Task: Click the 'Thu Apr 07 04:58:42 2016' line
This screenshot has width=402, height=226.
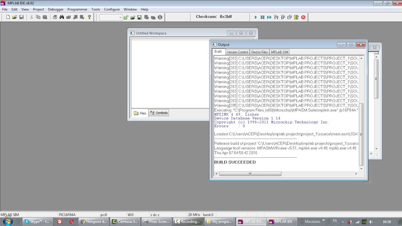Action: coord(236,153)
